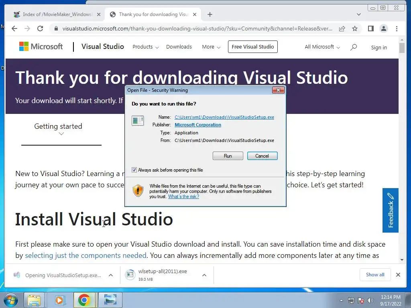411x308 pixels.
Task: Go forward in Chrome
Action: [x=27, y=28]
